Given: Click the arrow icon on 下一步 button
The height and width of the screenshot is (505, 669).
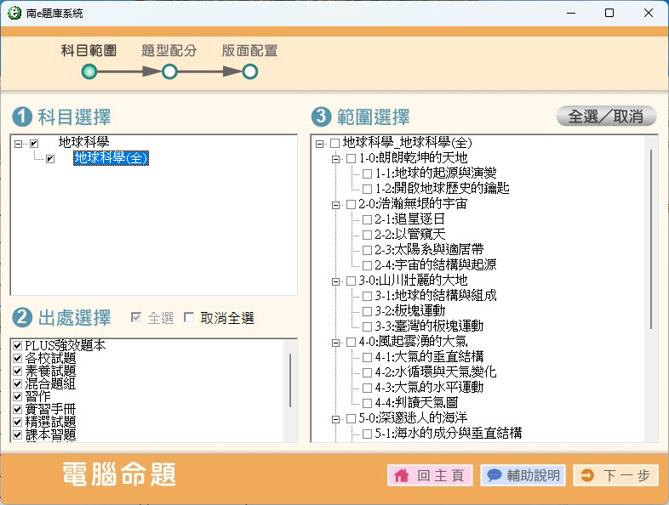Looking at the screenshot, I should point(587,475).
